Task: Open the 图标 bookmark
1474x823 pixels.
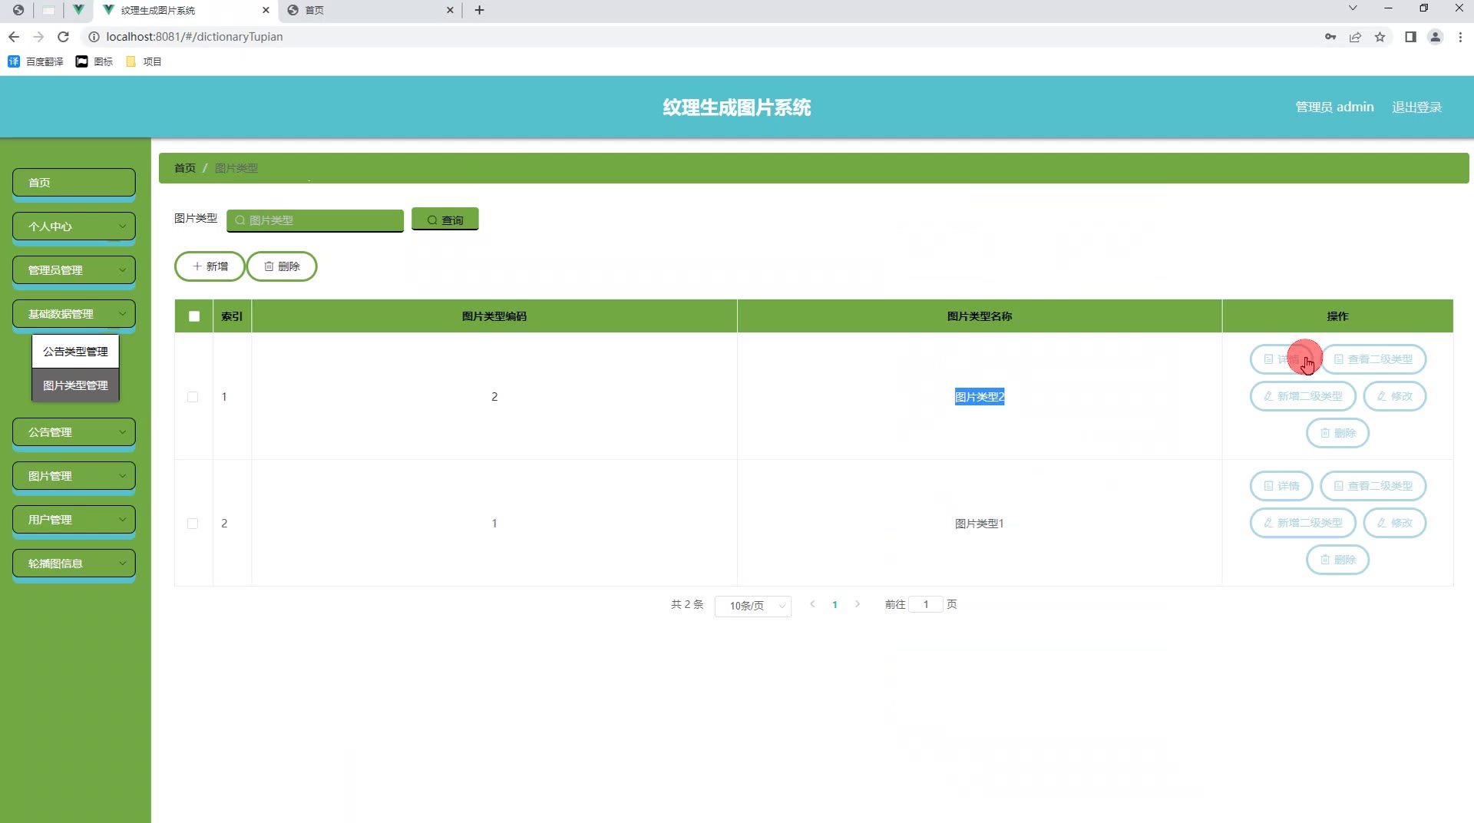Action: pyautogui.click(x=94, y=61)
